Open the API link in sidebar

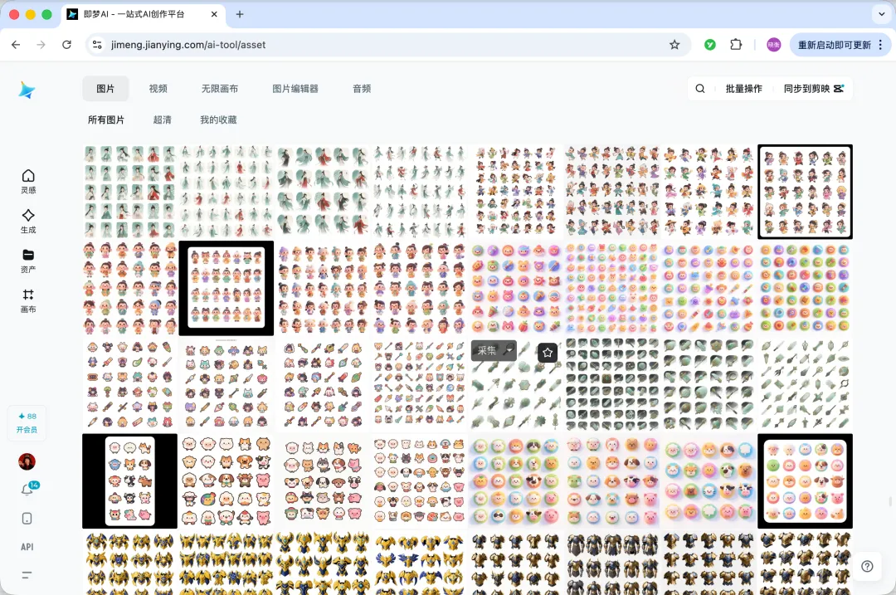point(27,547)
